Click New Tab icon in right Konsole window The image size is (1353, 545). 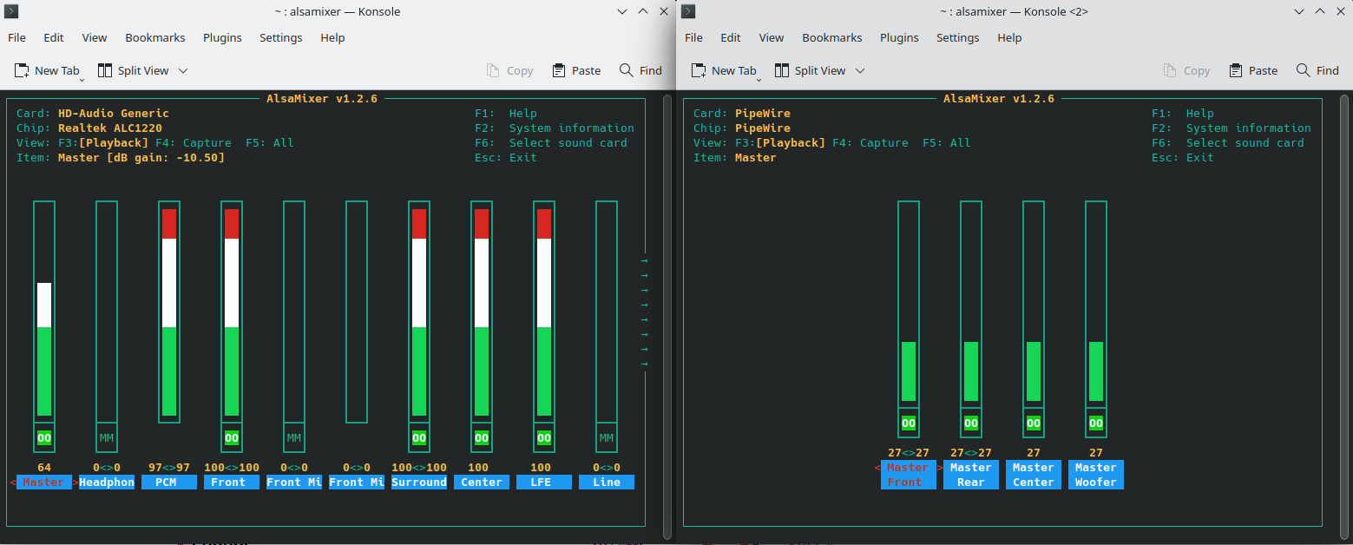pos(699,70)
